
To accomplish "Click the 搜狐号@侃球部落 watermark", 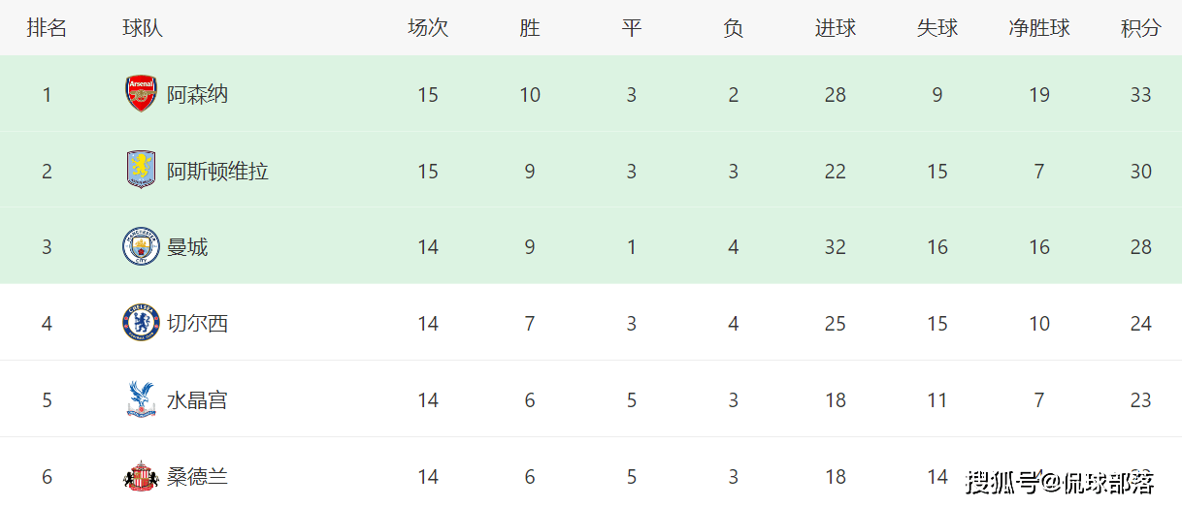I will [x=1059, y=481].
